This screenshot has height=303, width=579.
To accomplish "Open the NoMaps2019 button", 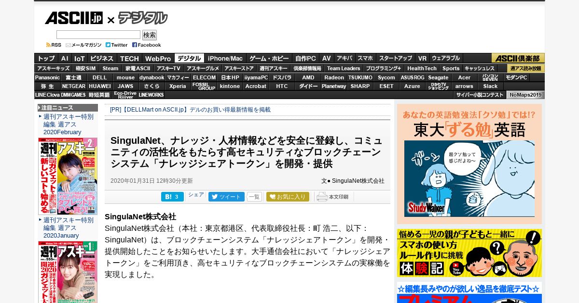I will click(x=526, y=95).
